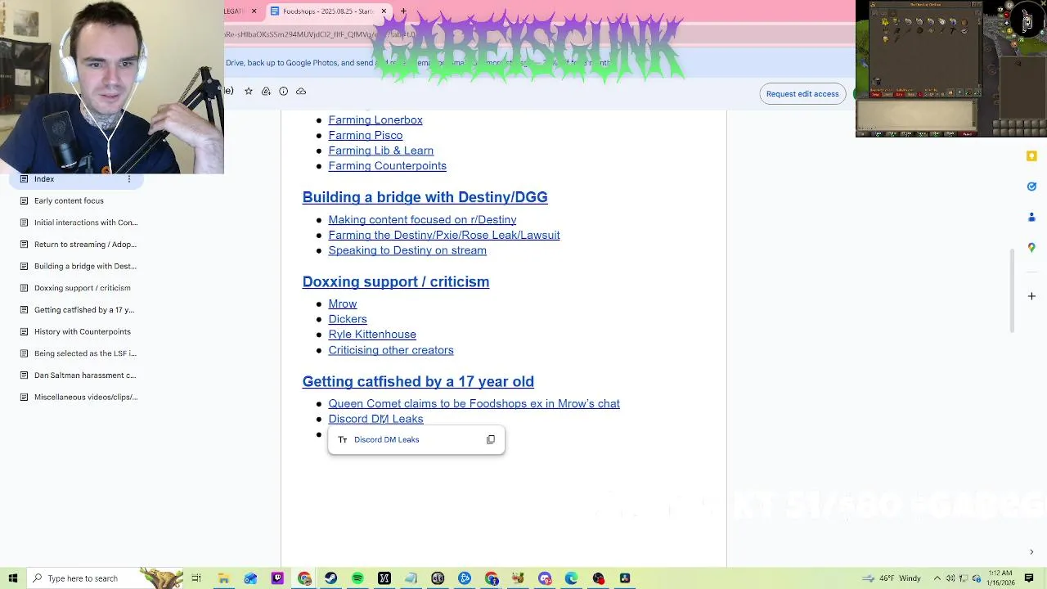The height and width of the screenshot is (589, 1047).
Task: Open Spotify from the taskbar
Action: click(357, 578)
